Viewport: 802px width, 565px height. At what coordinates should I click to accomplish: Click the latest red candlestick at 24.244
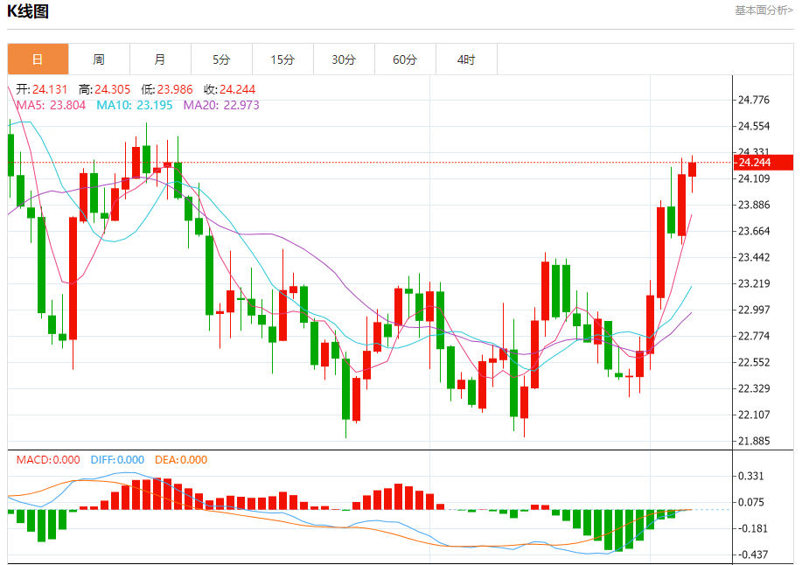point(692,170)
